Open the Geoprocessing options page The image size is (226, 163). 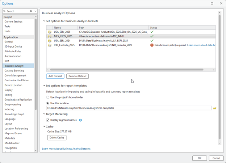[x=13, y=105]
